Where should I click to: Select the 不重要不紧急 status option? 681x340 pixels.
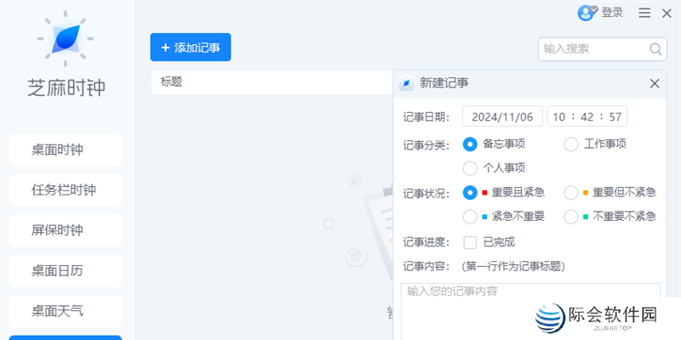point(571,217)
